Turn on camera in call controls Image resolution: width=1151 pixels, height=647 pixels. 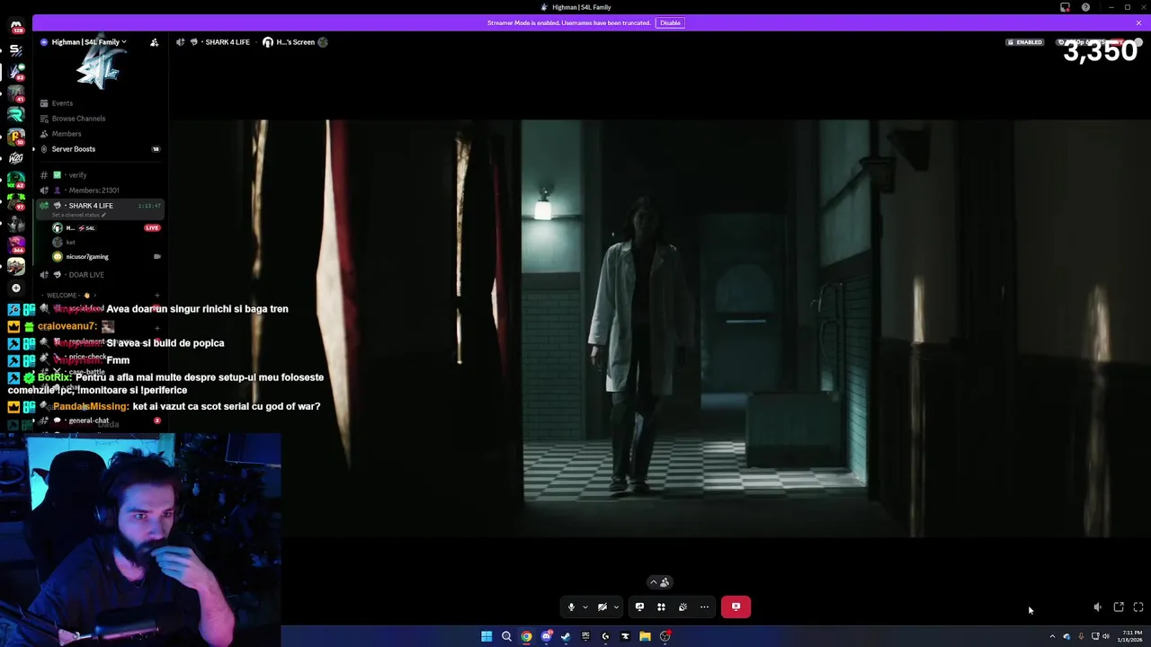point(602,607)
